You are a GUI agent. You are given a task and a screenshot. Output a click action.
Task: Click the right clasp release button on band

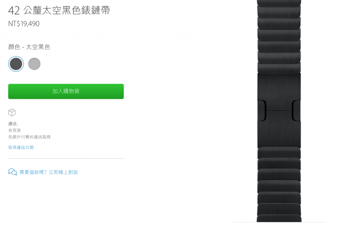coord(296,110)
